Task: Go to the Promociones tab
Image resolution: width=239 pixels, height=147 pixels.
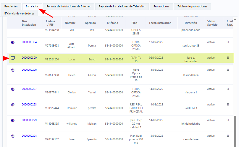Action: 162,6
